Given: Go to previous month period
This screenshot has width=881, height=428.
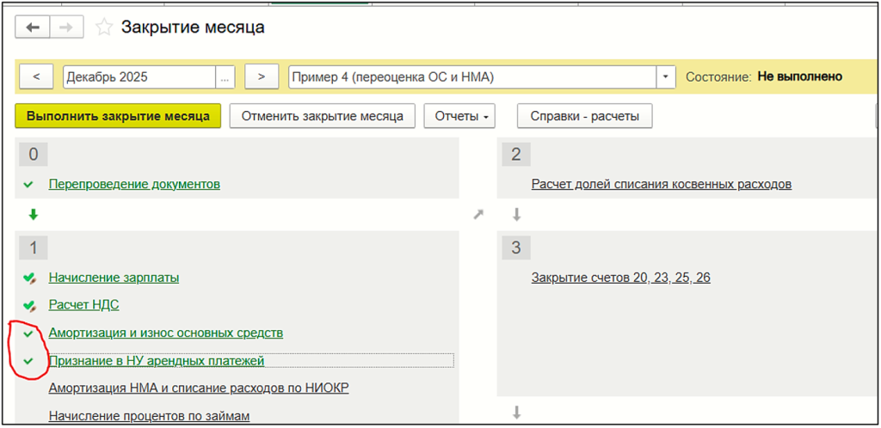Looking at the screenshot, I should pyautogui.click(x=36, y=76).
